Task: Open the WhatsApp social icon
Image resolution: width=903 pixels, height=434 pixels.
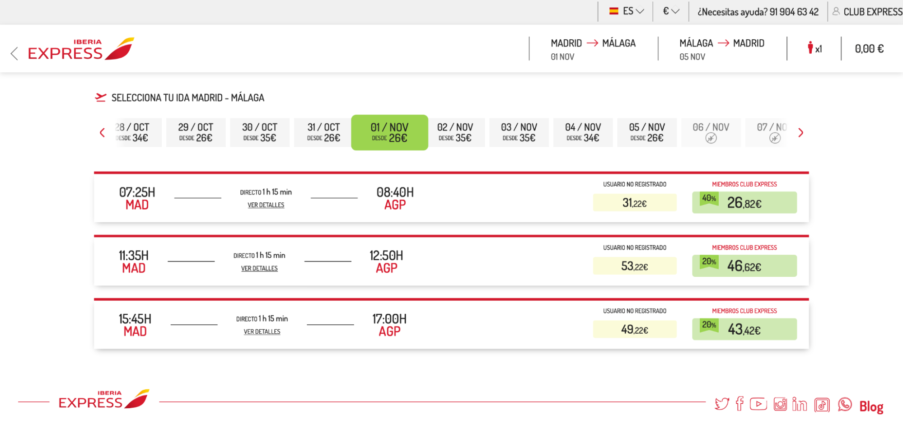Action: 845,404
